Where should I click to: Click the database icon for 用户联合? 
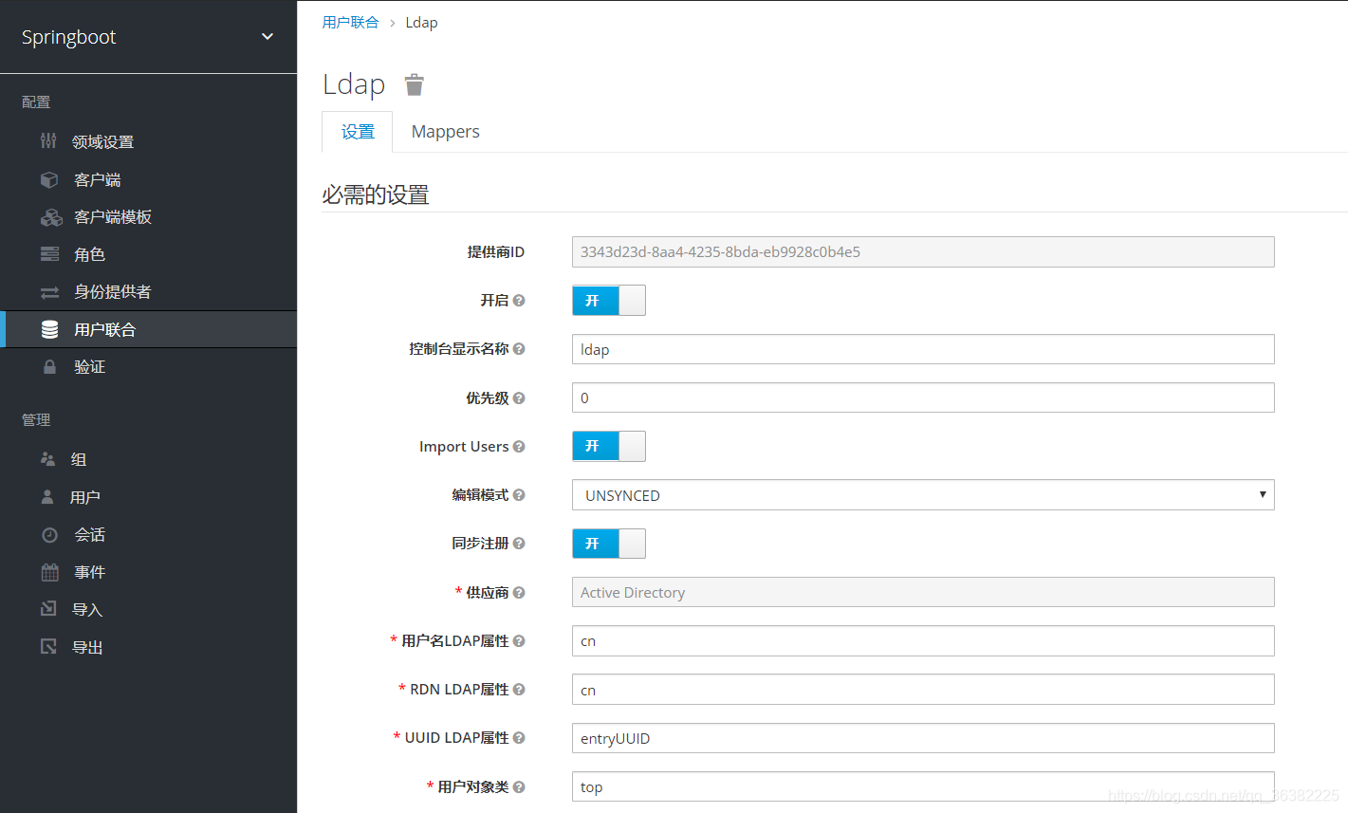click(49, 329)
